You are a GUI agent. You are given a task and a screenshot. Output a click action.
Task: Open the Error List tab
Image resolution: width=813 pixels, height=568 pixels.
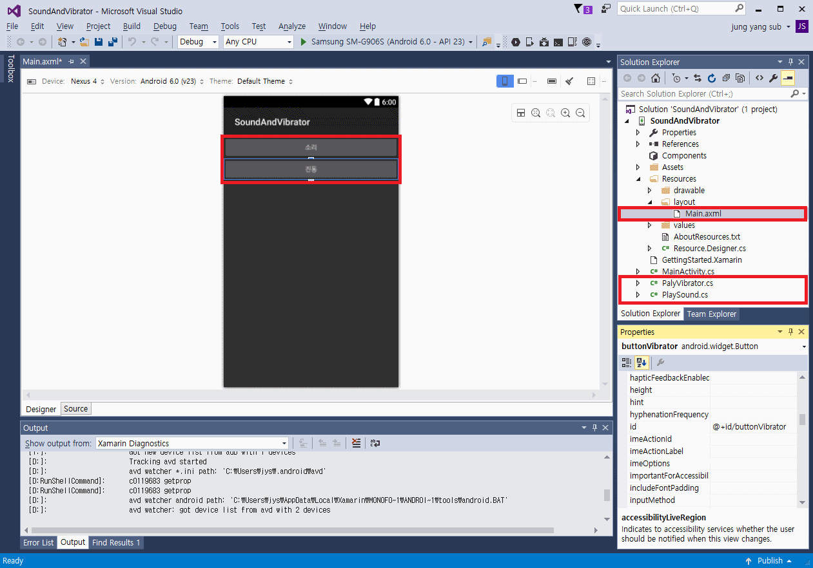39,543
